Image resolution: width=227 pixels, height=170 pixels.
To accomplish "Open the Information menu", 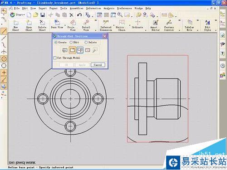I will click(94, 8).
